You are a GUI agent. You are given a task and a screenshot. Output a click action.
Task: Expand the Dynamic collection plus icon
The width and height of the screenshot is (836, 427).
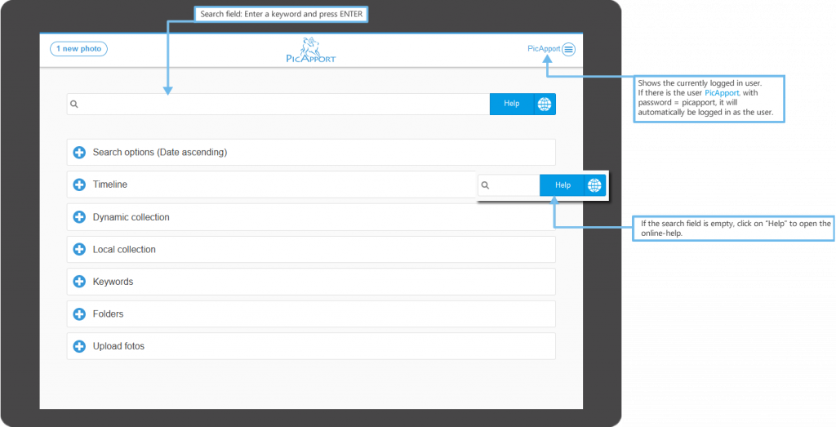(79, 217)
